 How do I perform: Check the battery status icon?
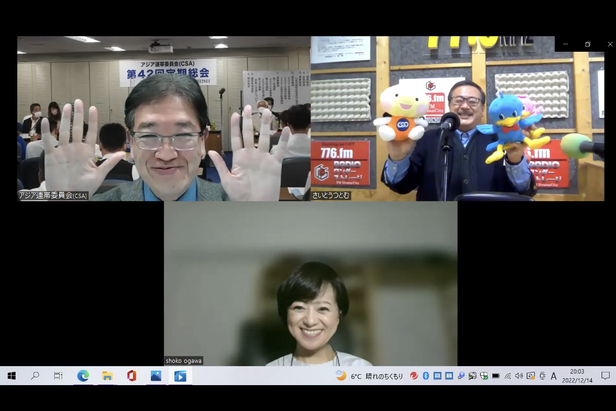(496, 376)
